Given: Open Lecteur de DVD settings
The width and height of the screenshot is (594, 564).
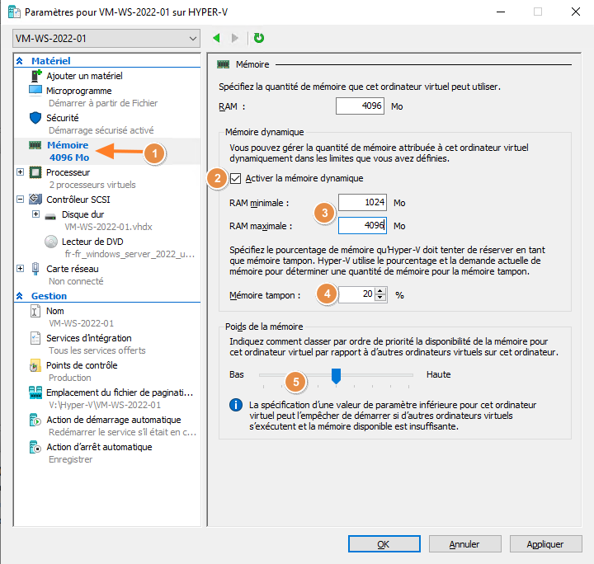Looking at the screenshot, I should [x=92, y=242].
